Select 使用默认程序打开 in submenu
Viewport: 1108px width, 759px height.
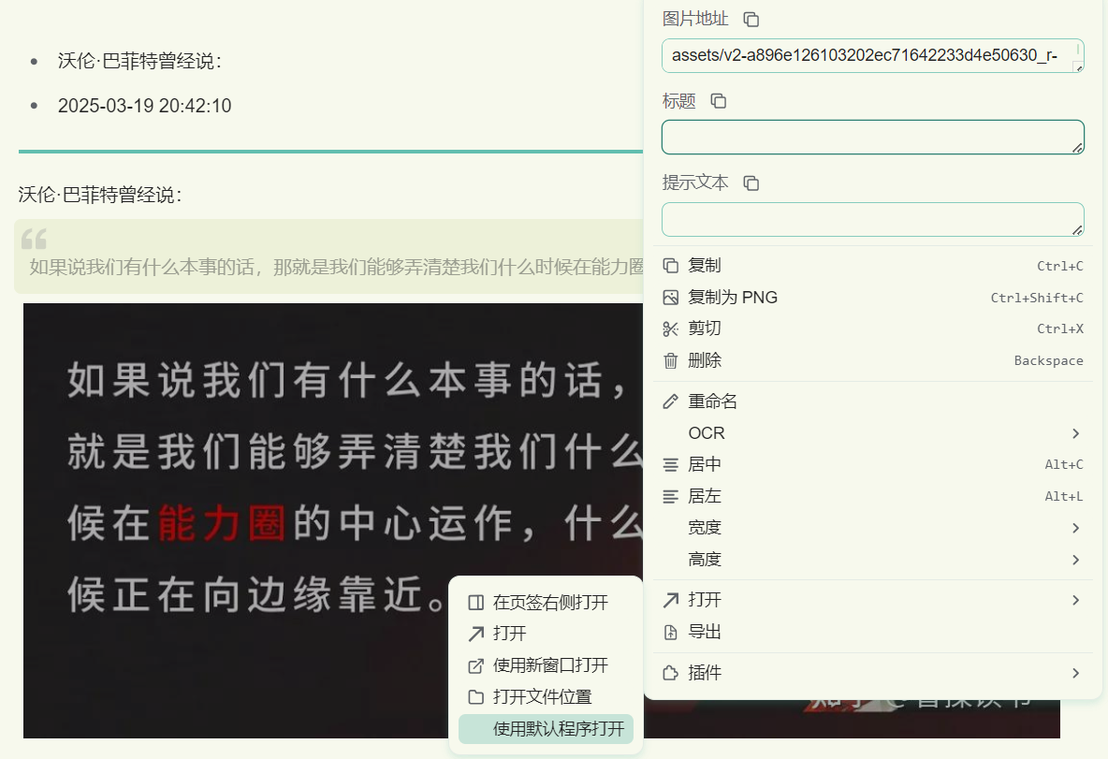(546, 729)
